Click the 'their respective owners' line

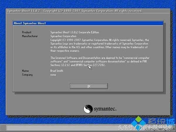coord(65,51)
